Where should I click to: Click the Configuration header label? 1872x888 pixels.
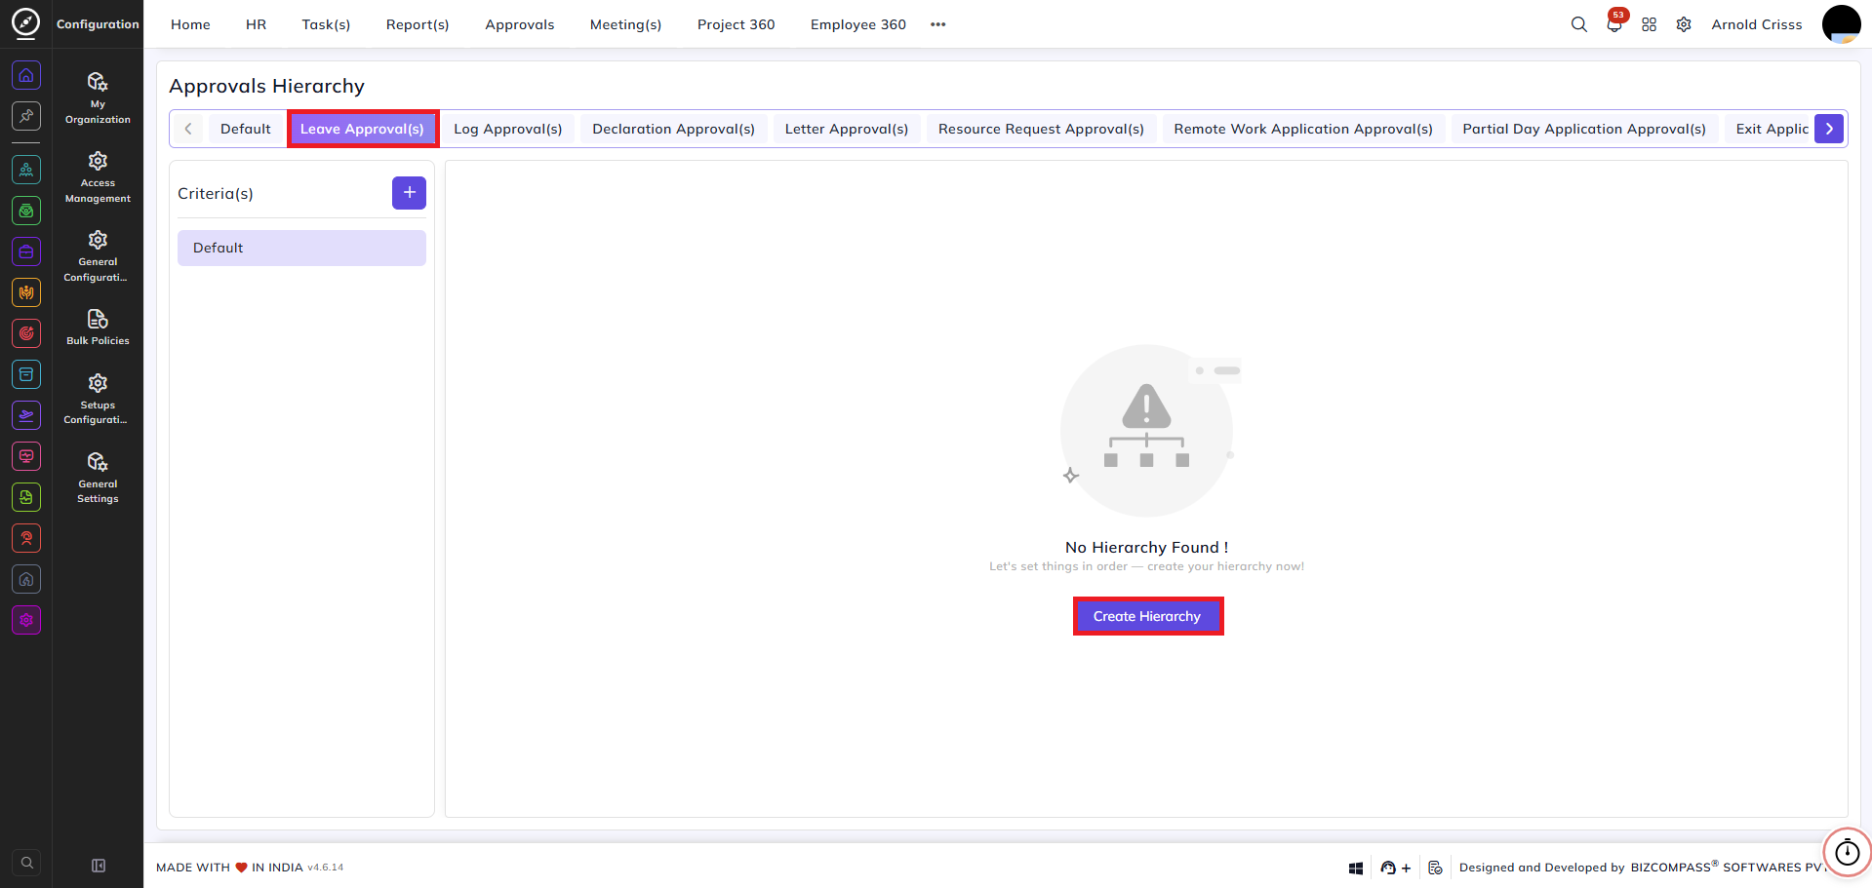click(x=98, y=24)
